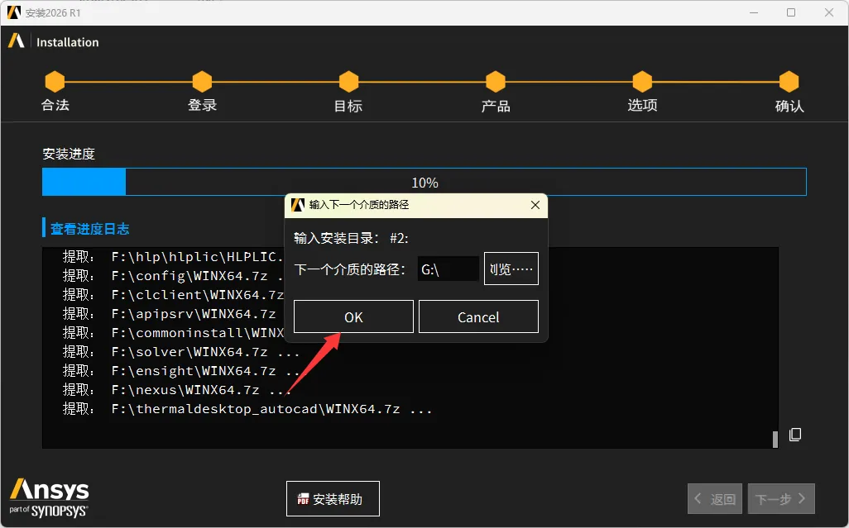Select the 合法 step hexagon
The image size is (849, 528).
[55, 82]
